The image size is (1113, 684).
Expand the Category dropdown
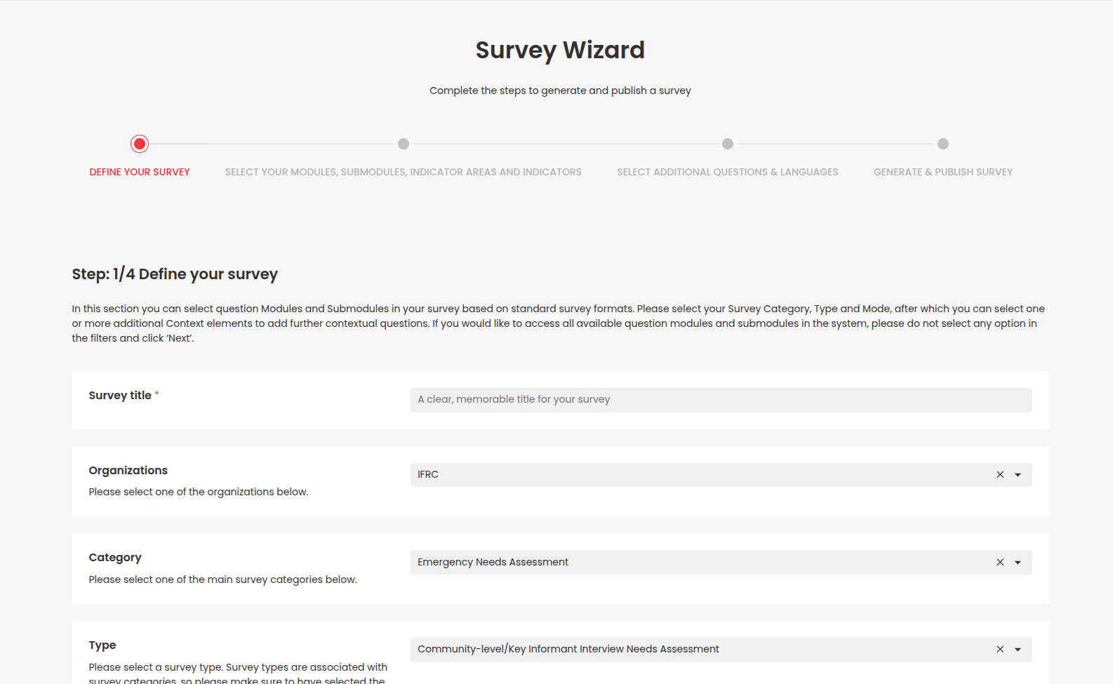(1017, 562)
